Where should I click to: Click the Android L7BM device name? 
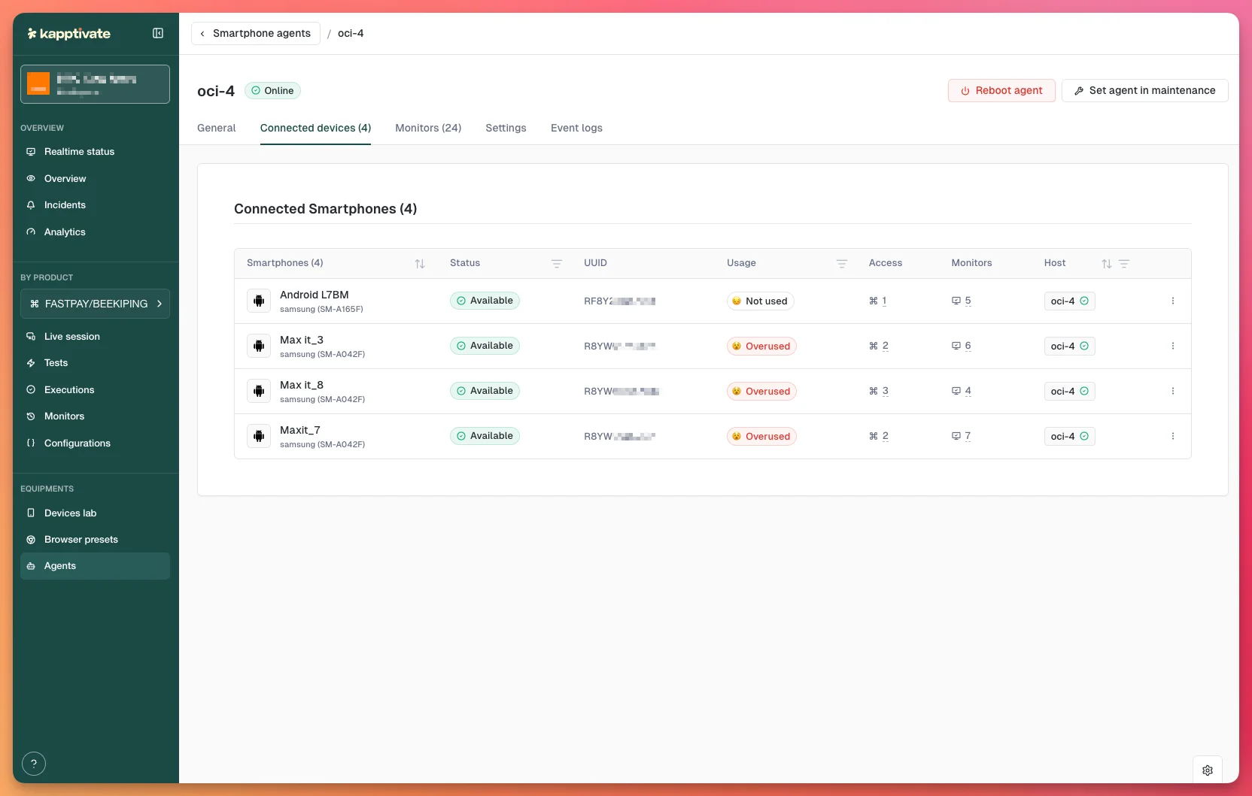(x=315, y=295)
